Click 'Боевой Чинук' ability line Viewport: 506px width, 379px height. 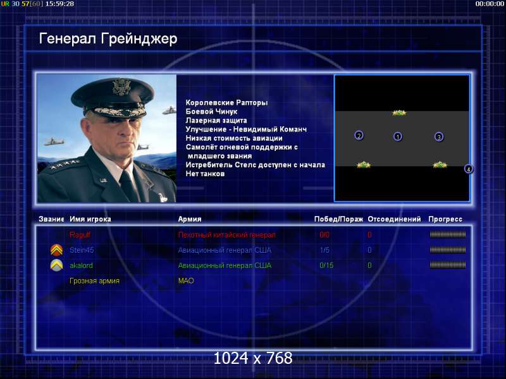tap(211, 112)
